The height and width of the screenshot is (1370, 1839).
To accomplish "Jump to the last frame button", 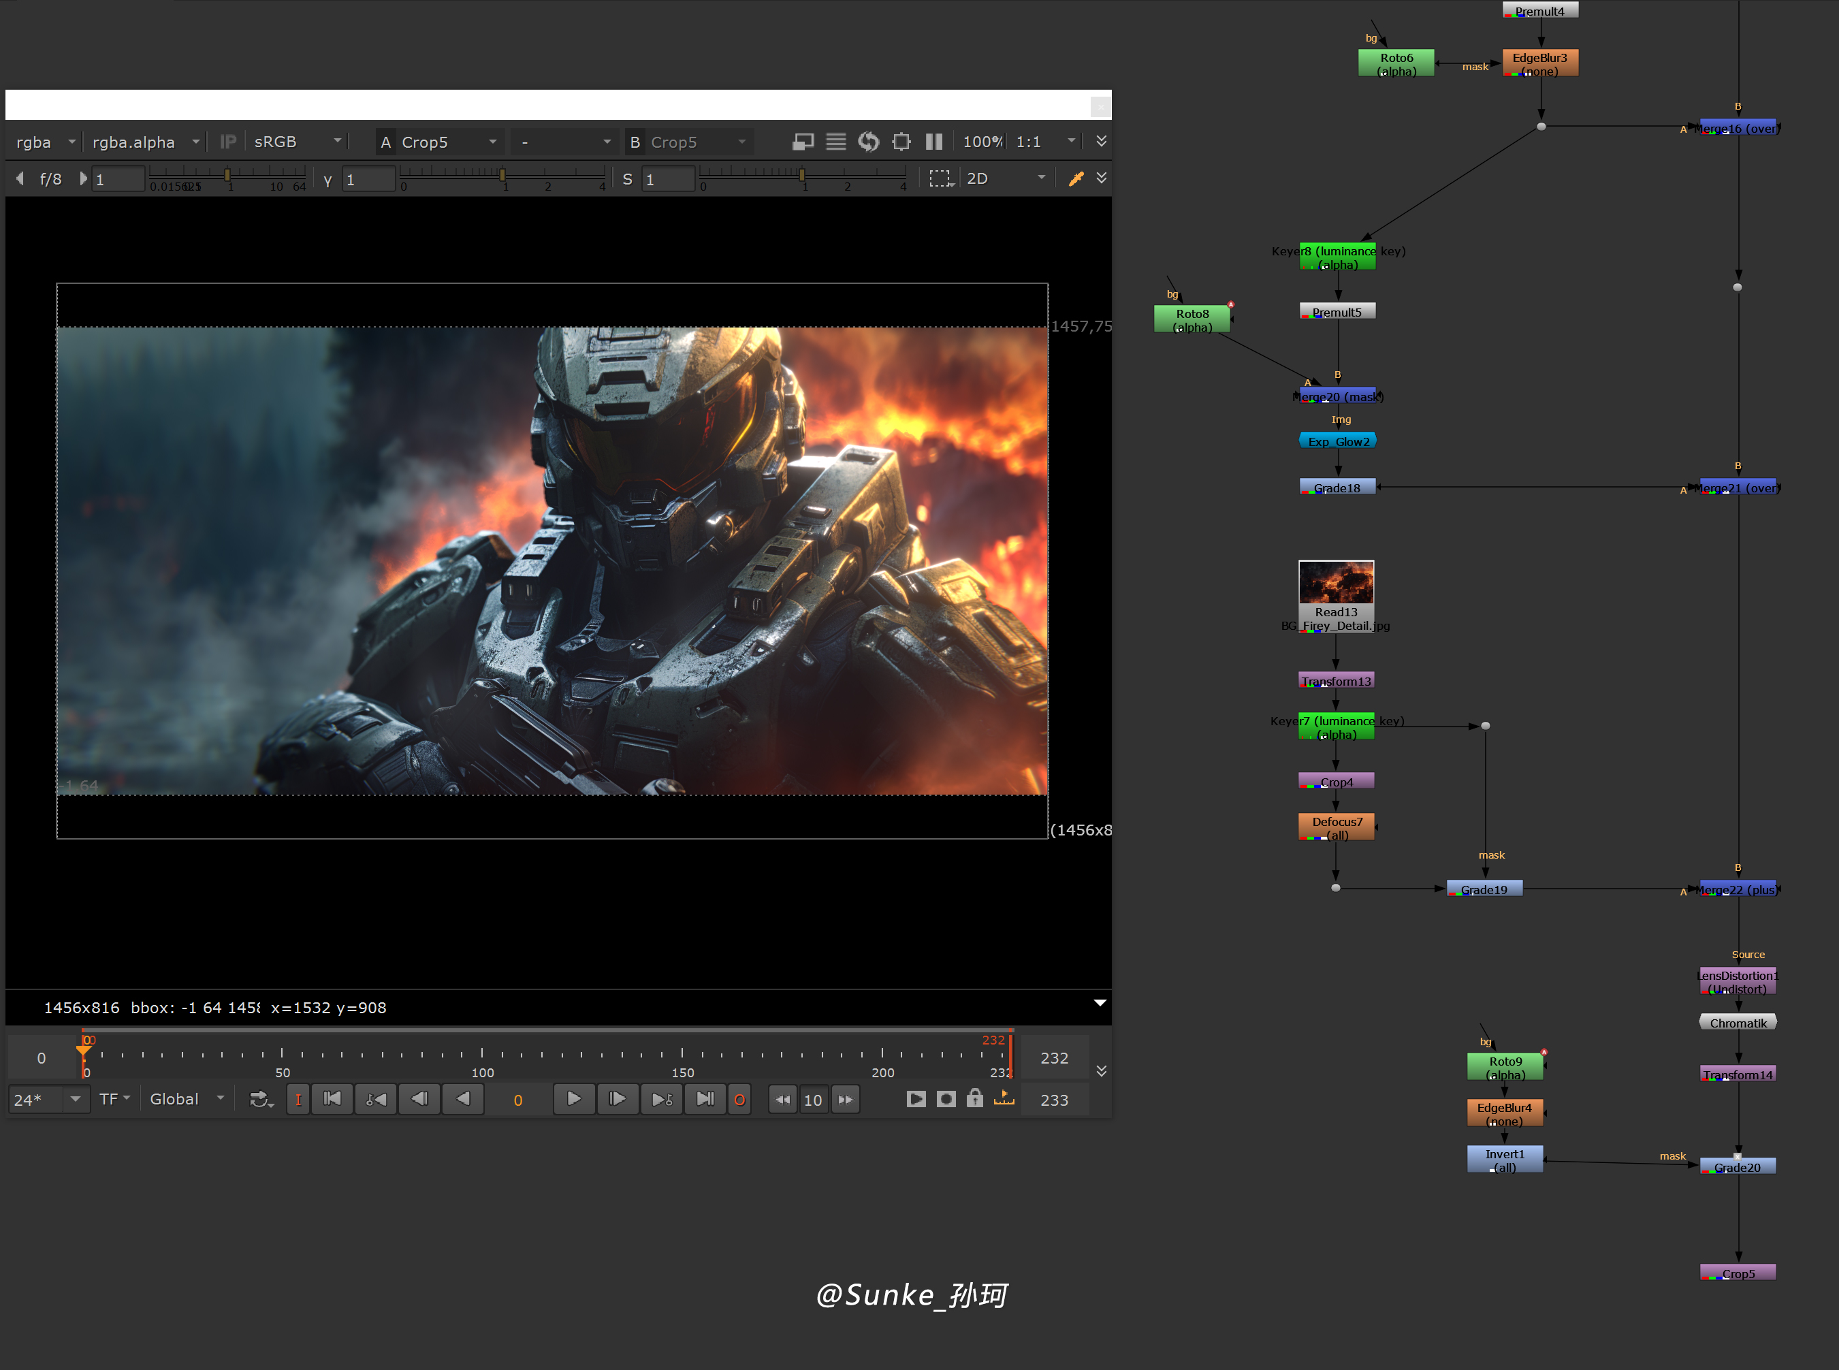I will (x=705, y=1099).
